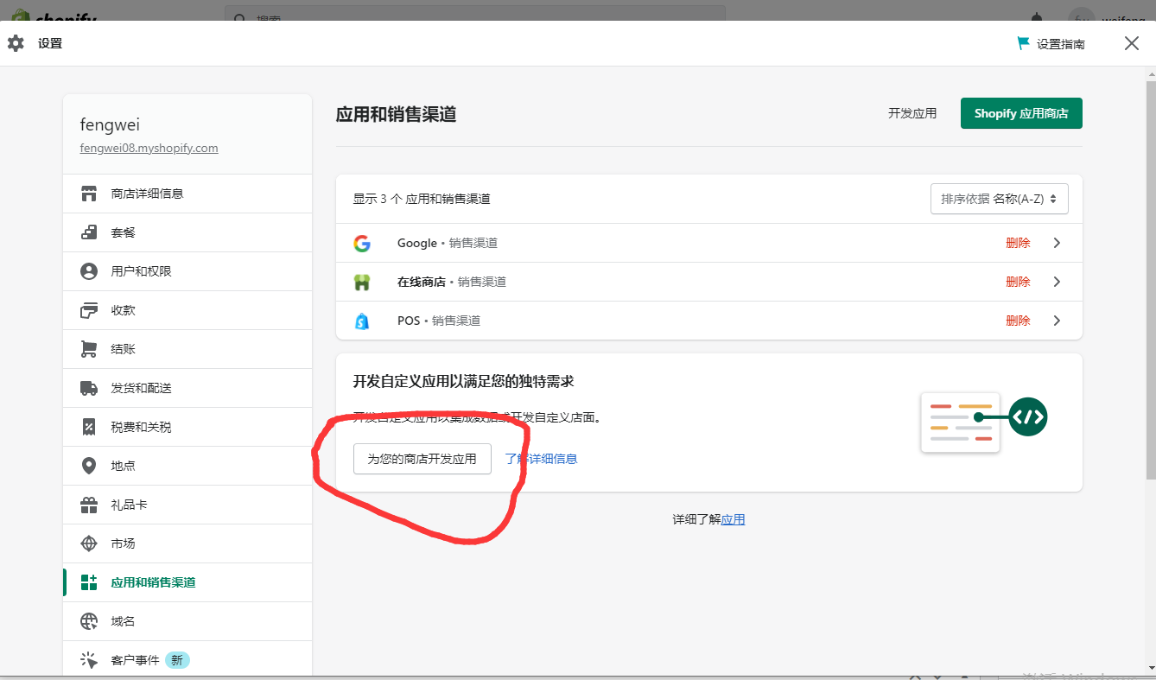Expand the 在线商店 row chevron
This screenshot has height=680, width=1156.
(1057, 283)
